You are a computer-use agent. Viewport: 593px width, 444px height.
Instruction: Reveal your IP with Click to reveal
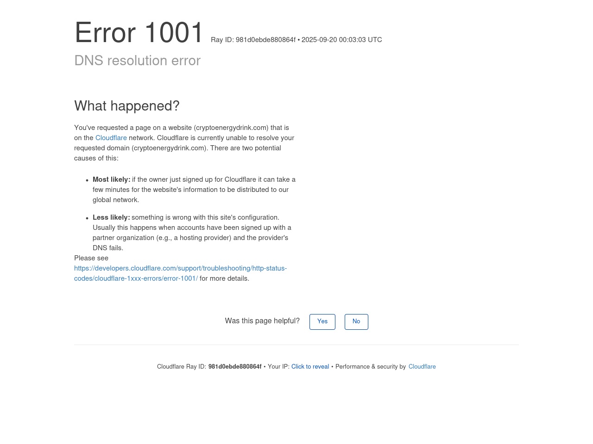(310, 367)
